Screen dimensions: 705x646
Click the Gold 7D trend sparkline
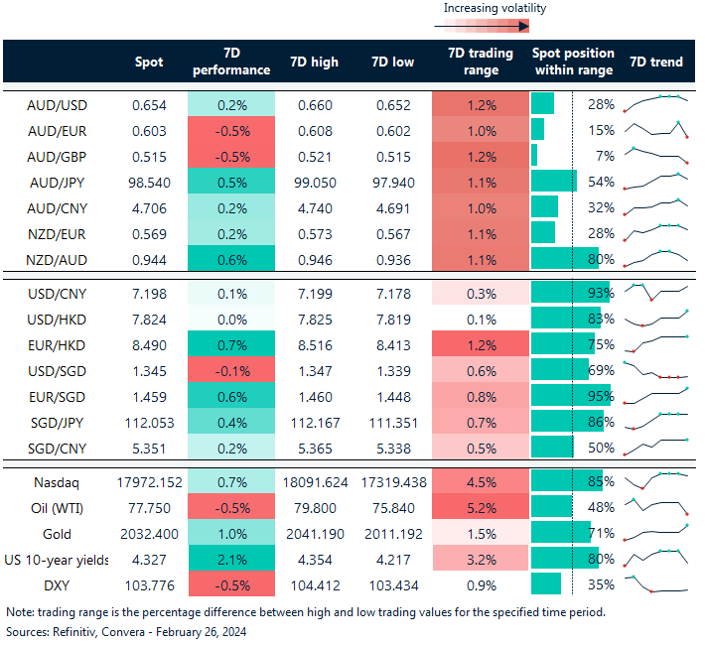click(x=655, y=532)
